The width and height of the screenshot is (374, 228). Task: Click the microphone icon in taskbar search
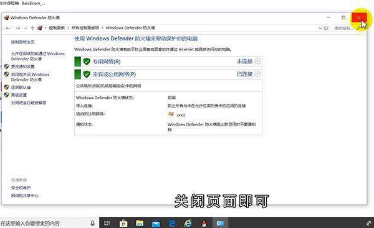click(92, 223)
